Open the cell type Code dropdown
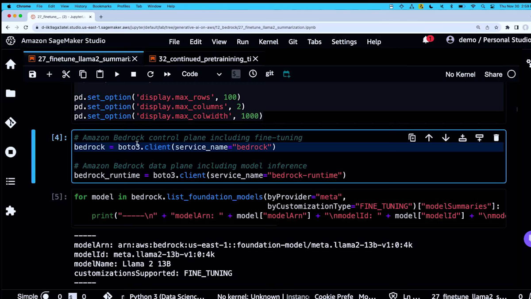Viewport: 531px width, 299px height. coord(201,74)
